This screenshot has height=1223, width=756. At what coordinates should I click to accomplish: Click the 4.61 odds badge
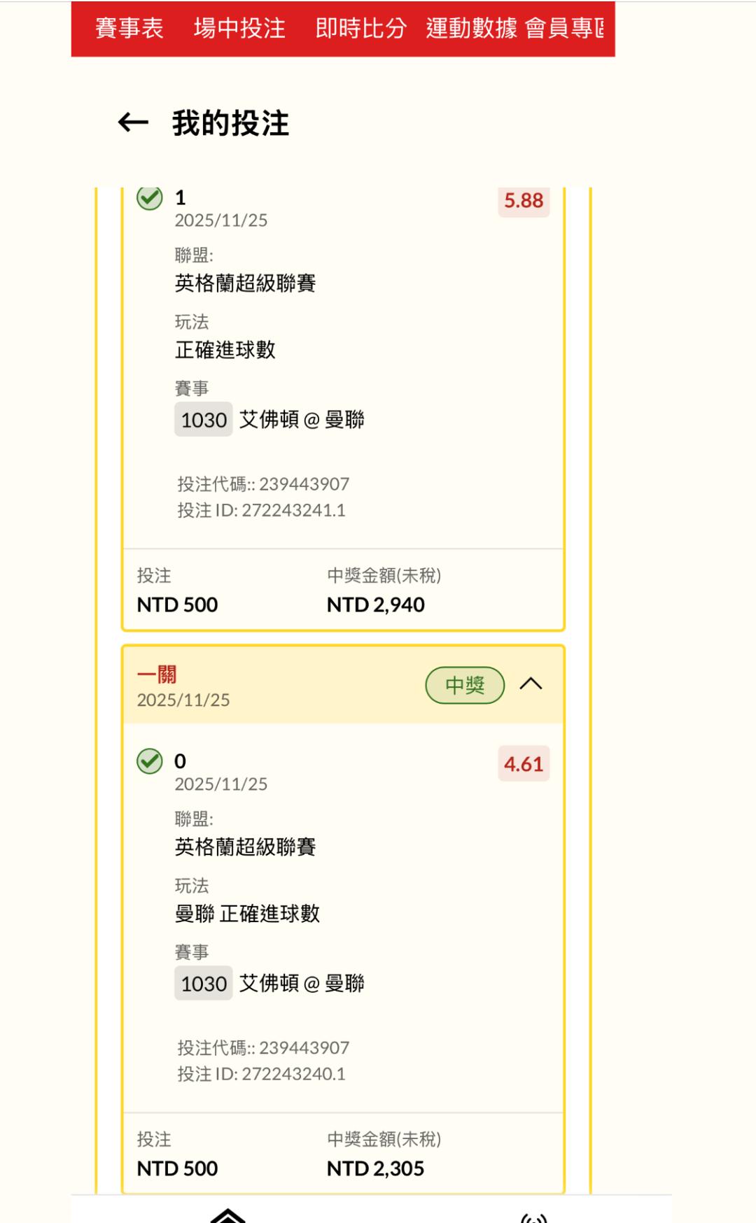click(x=524, y=764)
